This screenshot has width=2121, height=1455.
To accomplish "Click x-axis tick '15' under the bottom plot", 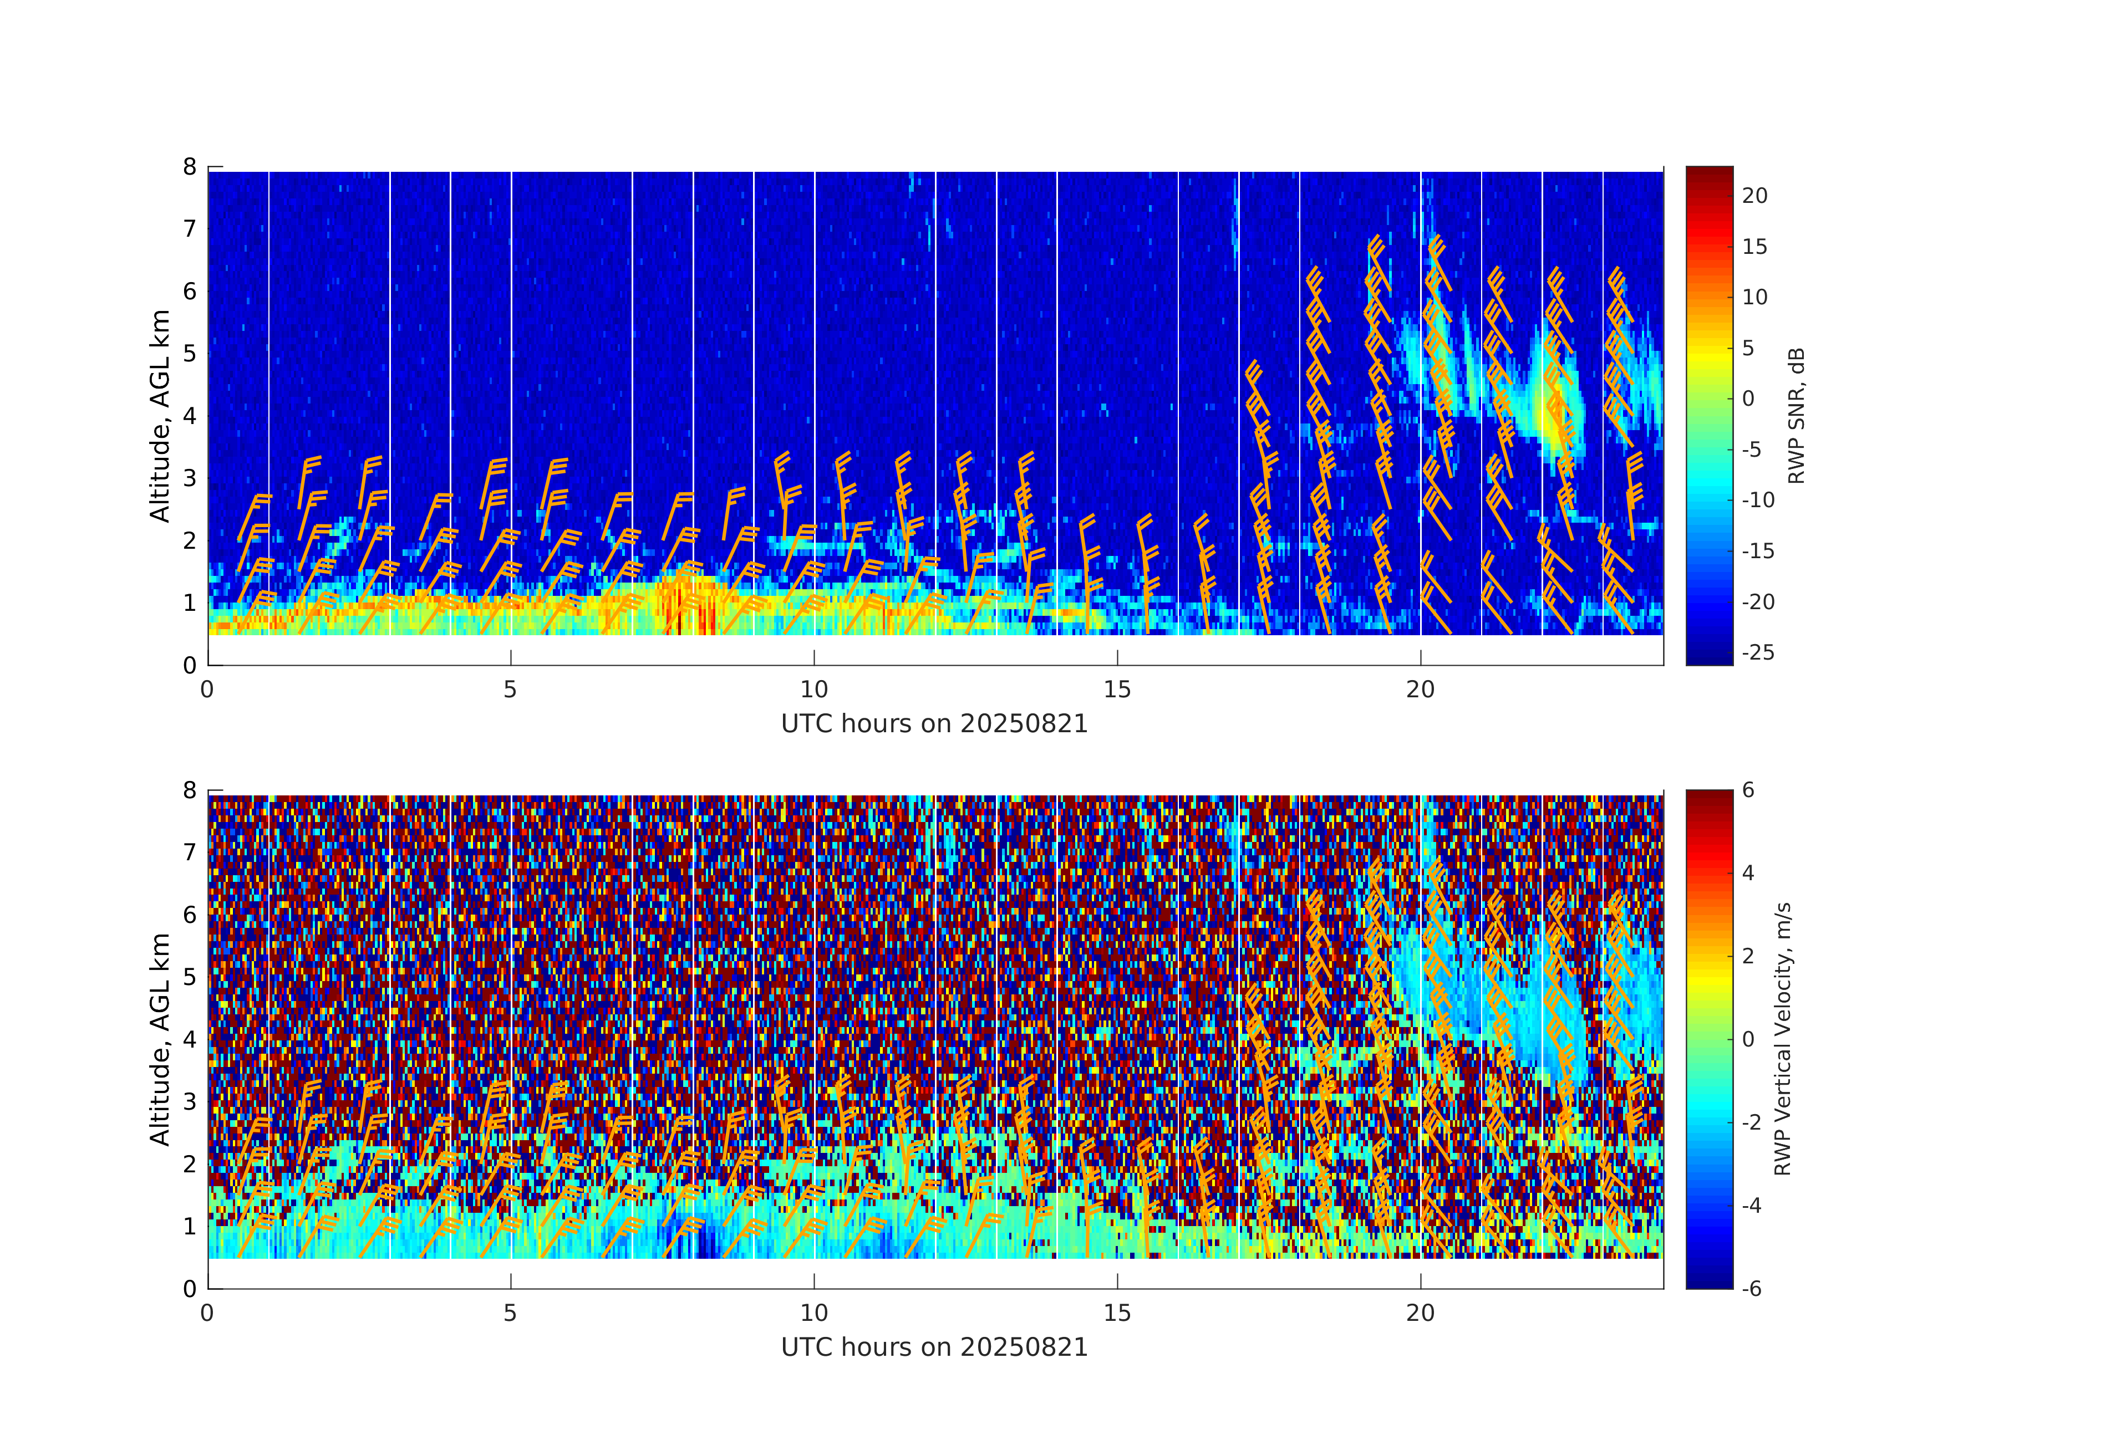I will coord(1117,1313).
